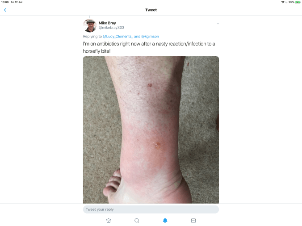Open @kgimson profile link

pos(150,36)
